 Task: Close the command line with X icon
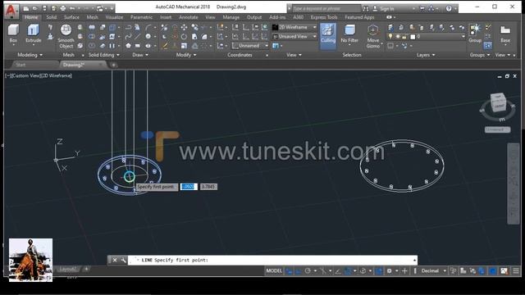115,260
